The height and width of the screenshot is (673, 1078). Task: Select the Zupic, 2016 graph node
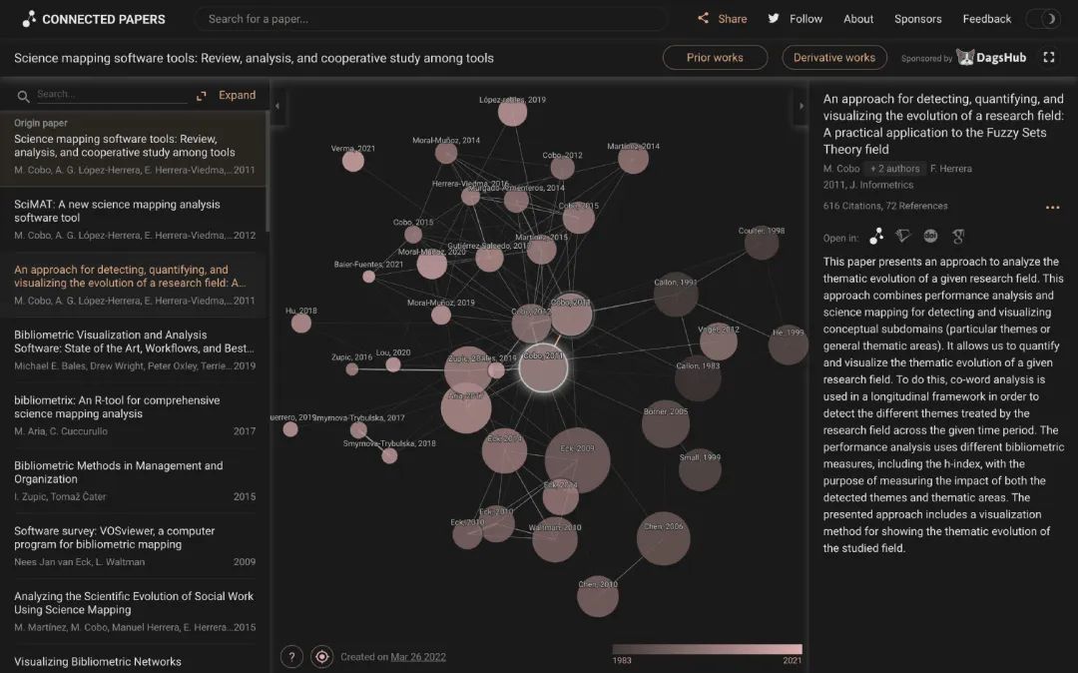click(352, 369)
